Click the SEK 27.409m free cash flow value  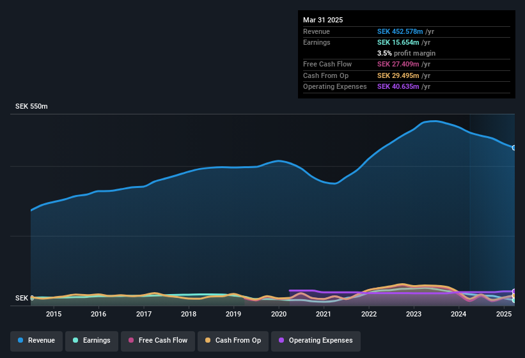click(398, 64)
